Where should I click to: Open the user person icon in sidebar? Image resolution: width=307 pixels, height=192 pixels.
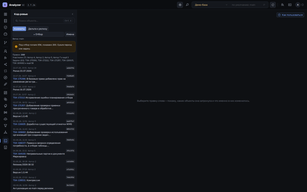click(5, 51)
